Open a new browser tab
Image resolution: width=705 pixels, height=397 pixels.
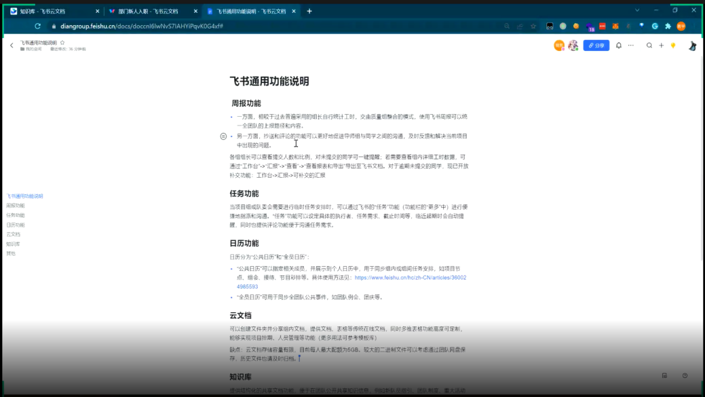pyautogui.click(x=309, y=12)
